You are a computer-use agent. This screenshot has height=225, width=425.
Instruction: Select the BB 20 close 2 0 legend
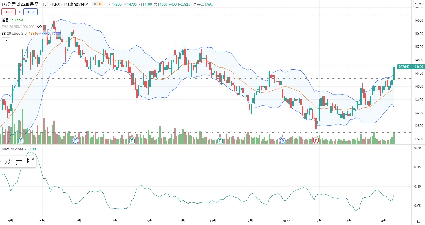[15, 33]
